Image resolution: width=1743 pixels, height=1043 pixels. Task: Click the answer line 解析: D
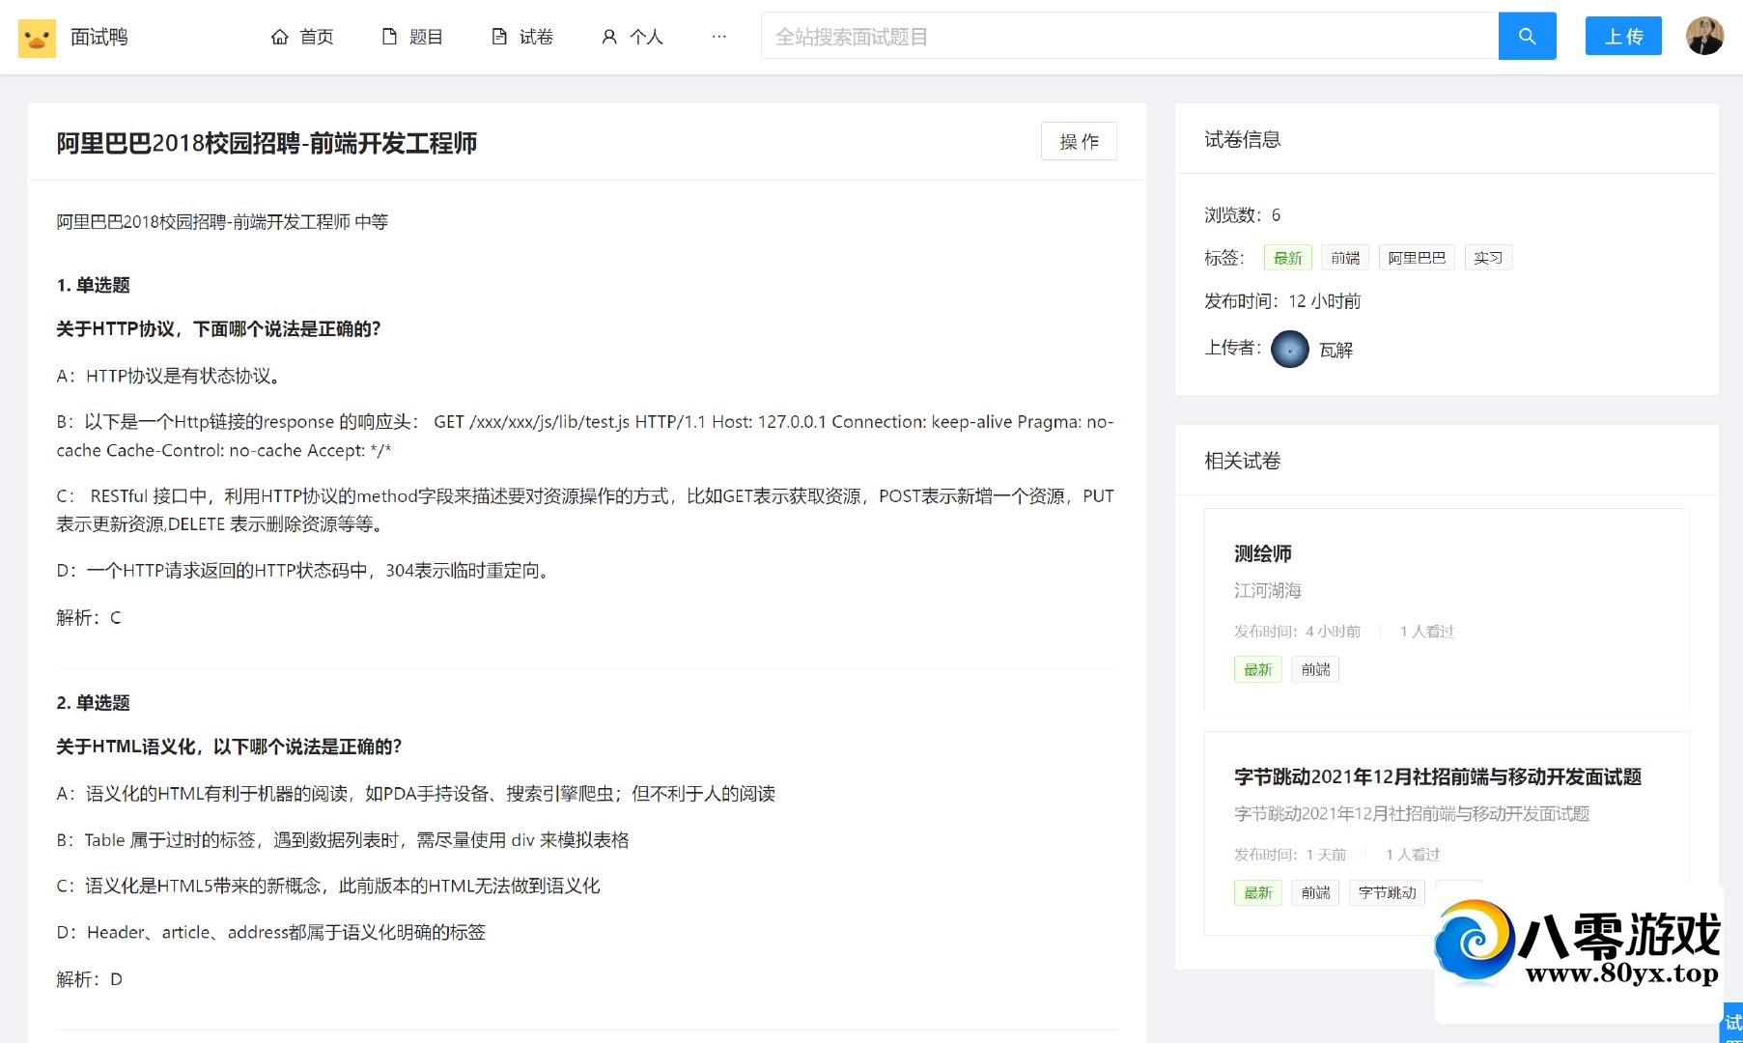(89, 979)
